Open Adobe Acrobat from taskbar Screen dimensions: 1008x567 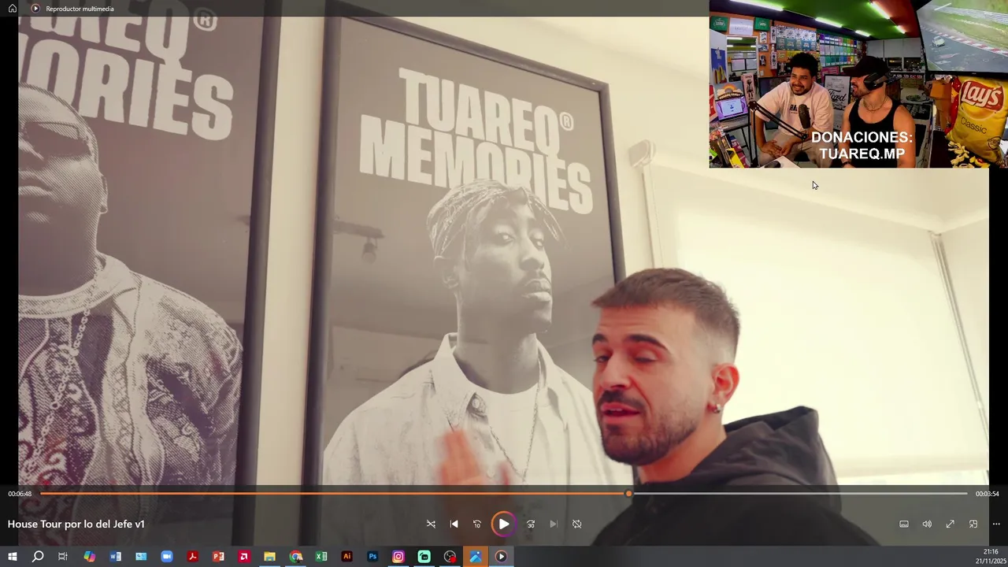coord(192,557)
